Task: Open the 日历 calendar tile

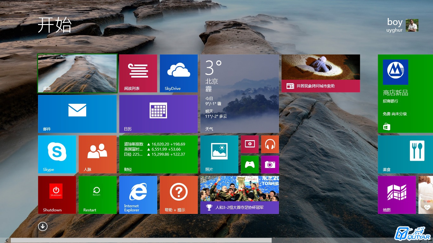Action: coord(158,114)
